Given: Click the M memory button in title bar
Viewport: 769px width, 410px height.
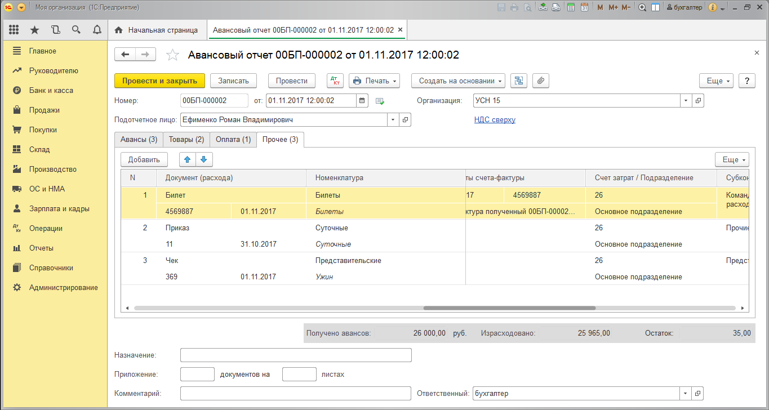Looking at the screenshot, I should point(600,7).
